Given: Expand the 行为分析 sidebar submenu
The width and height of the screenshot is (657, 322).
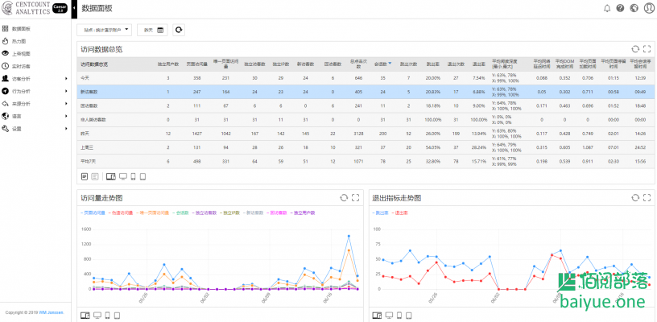Looking at the screenshot, I should (x=35, y=91).
